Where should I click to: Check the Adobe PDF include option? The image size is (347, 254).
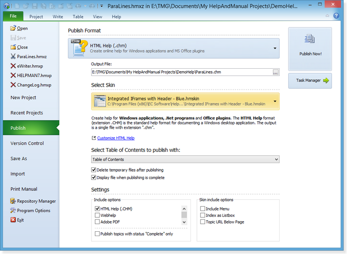tap(97, 222)
